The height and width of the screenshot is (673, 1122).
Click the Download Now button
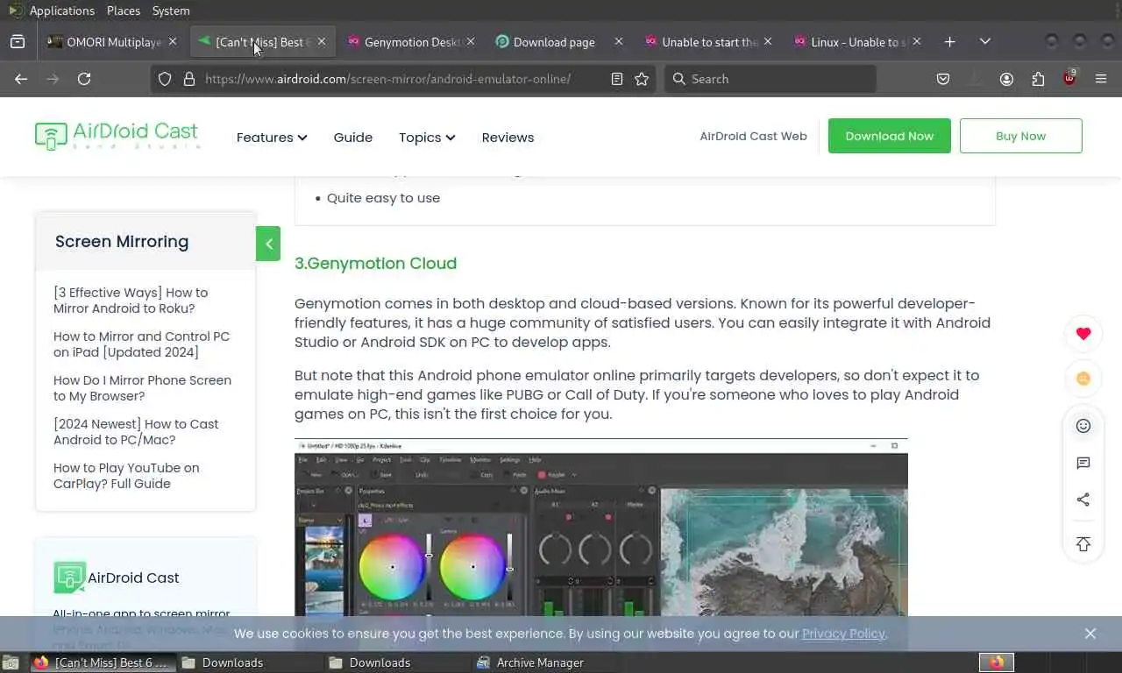(890, 136)
